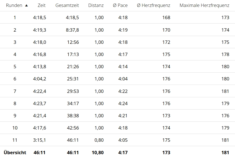235x160 pixels.
Task: Select lap 11 distance 0,80
Action: click(99, 140)
